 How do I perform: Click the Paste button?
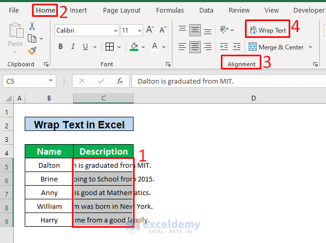tap(15, 34)
